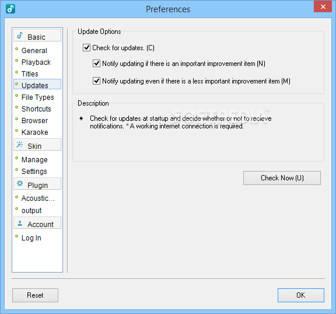Open the Karaoke preferences page

point(35,132)
